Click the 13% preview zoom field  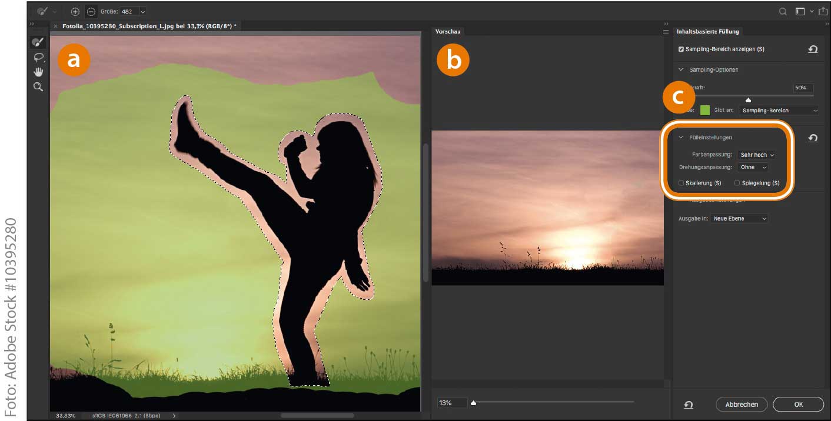(x=451, y=403)
